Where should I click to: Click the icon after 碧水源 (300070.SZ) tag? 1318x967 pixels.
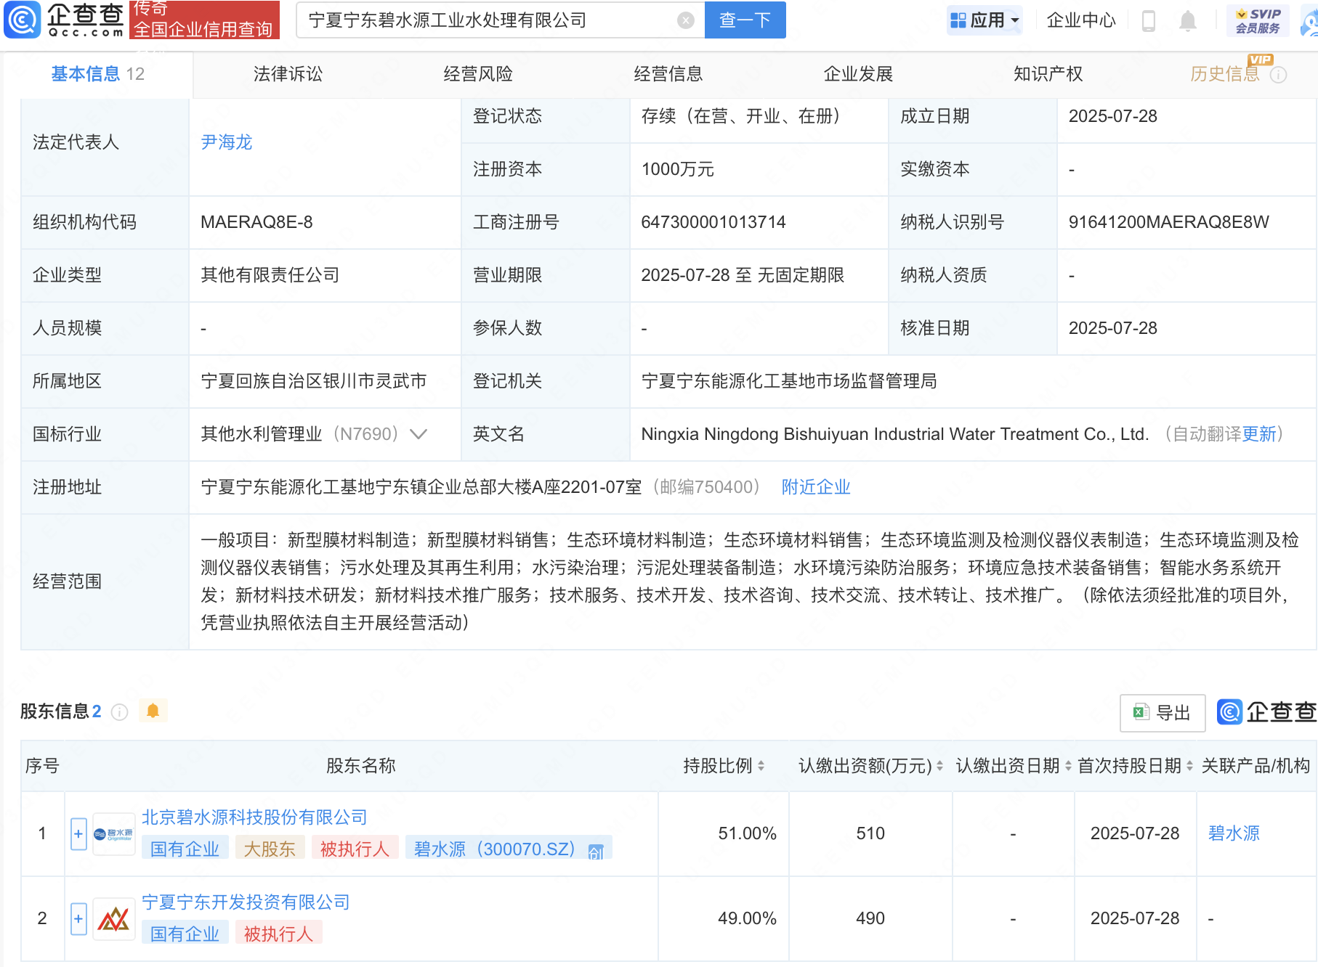596,852
